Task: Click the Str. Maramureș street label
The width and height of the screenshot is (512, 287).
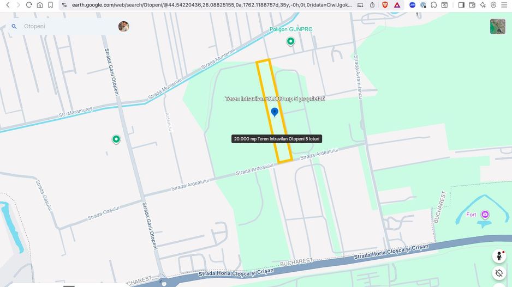Action: [75, 112]
